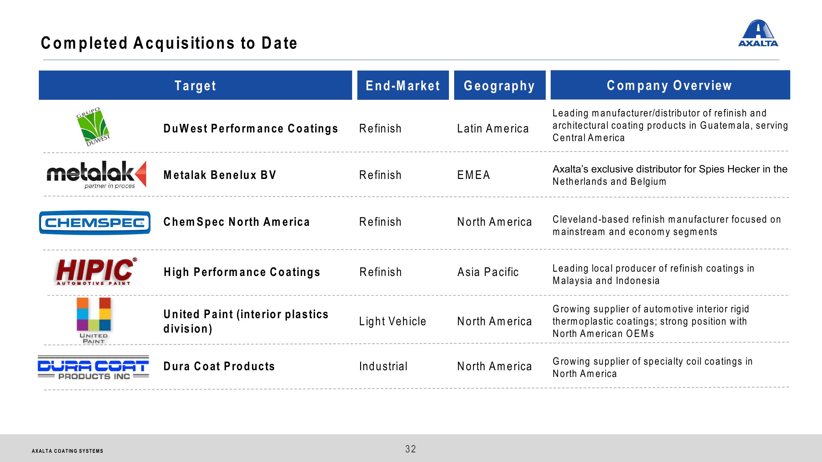Click the Malaysia and Indonesia overview text

(x=653, y=274)
